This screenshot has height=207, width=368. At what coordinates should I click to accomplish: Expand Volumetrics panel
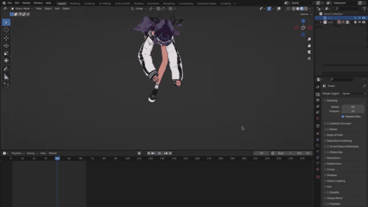[333, 158]
